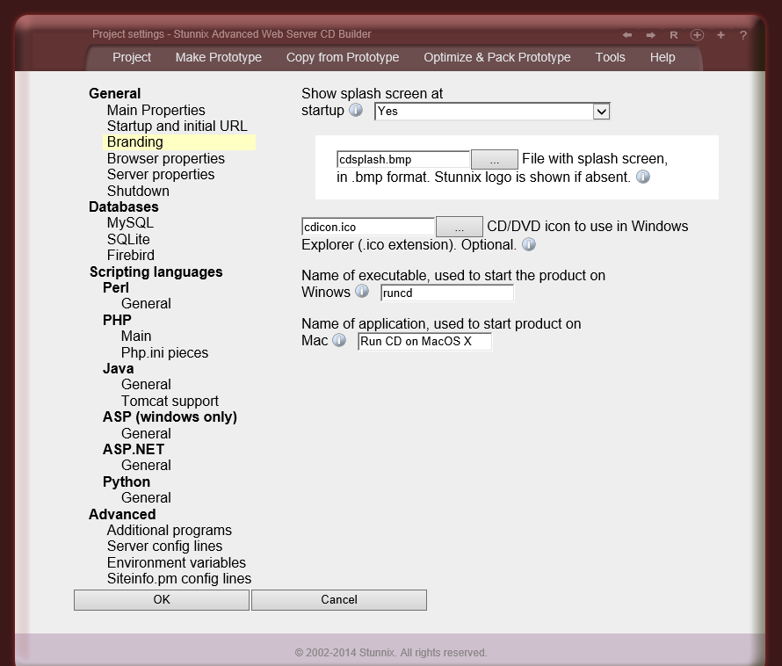
Task: Open the Project menu
Action: 132,57
